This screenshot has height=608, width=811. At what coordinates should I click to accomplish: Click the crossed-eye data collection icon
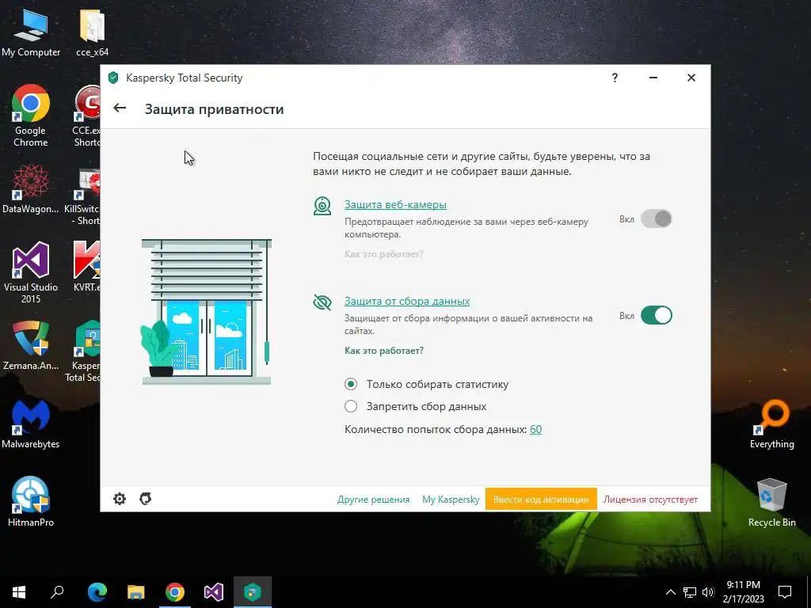(322, 302)
